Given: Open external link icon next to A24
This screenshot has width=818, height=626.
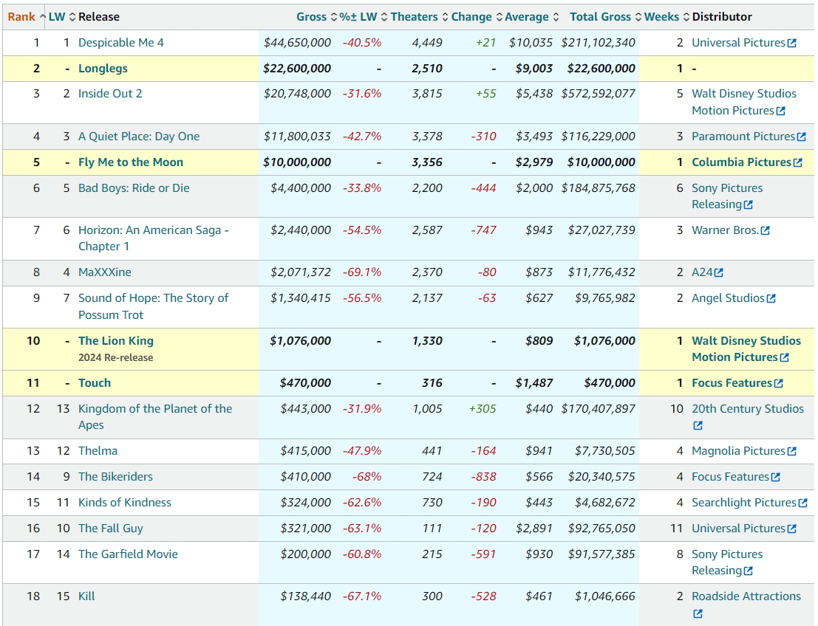Looking at the screenshot, I should pyautogui.click(x=719, y=272).
